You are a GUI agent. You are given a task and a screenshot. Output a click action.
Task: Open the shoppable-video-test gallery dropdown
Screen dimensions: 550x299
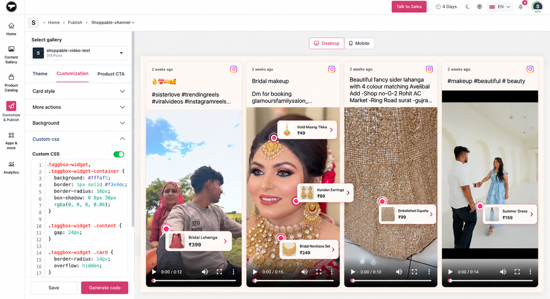point(79,53)
